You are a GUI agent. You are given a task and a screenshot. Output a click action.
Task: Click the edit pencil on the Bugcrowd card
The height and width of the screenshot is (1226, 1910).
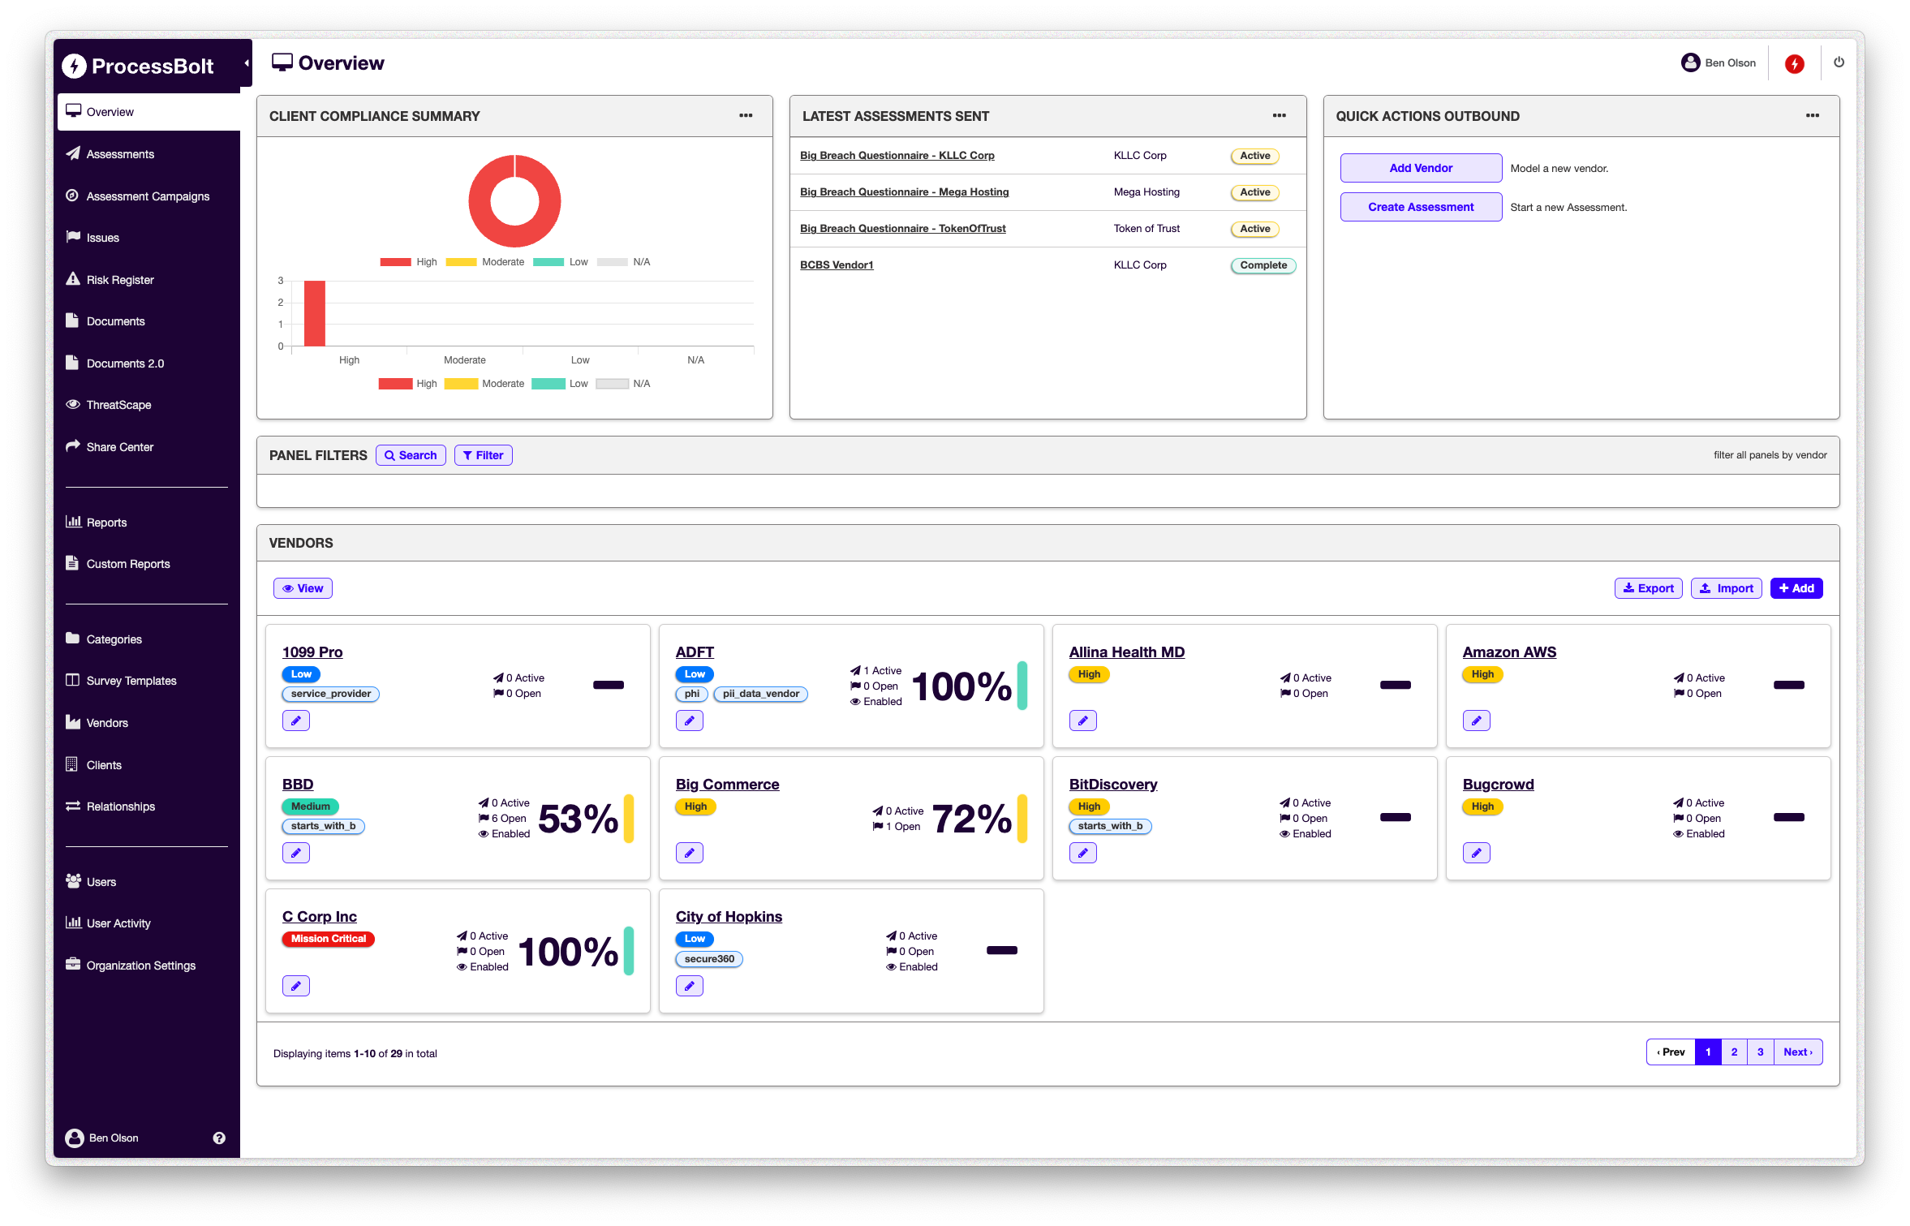[1477, 853]
